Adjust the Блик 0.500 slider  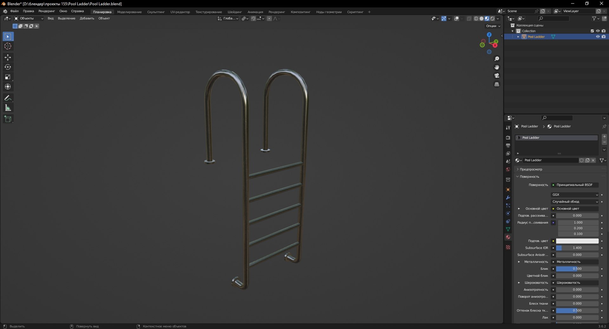tap(577, 269)
